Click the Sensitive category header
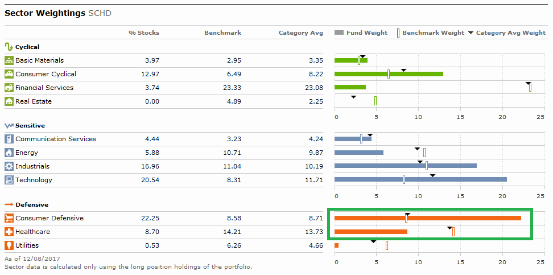This screenshot has width=553, height=275. coord(30,126)
